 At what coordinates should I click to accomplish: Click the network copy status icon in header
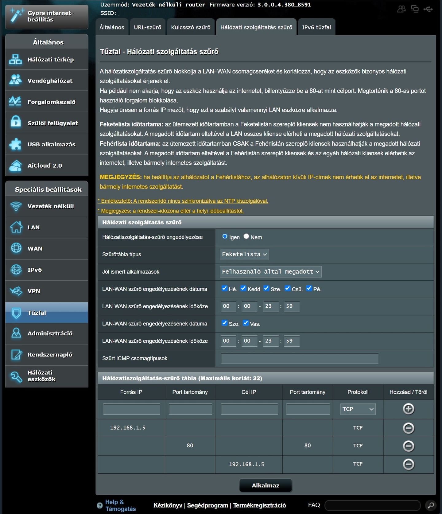415,9
